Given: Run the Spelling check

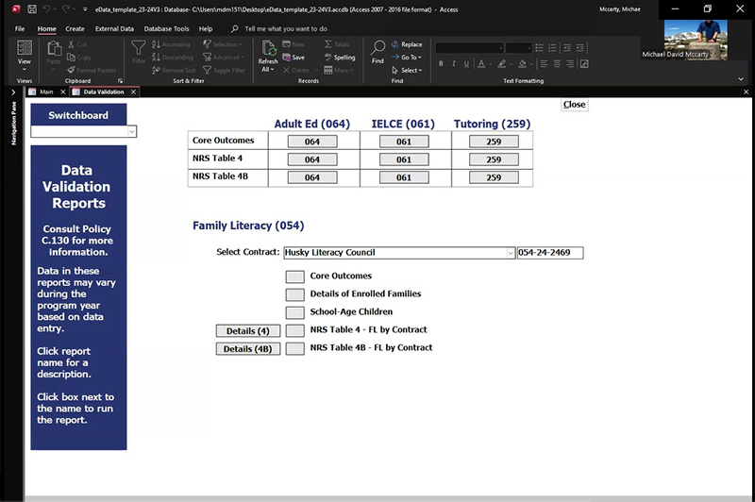Looking at the screenshot, I should tap(340, 58).
